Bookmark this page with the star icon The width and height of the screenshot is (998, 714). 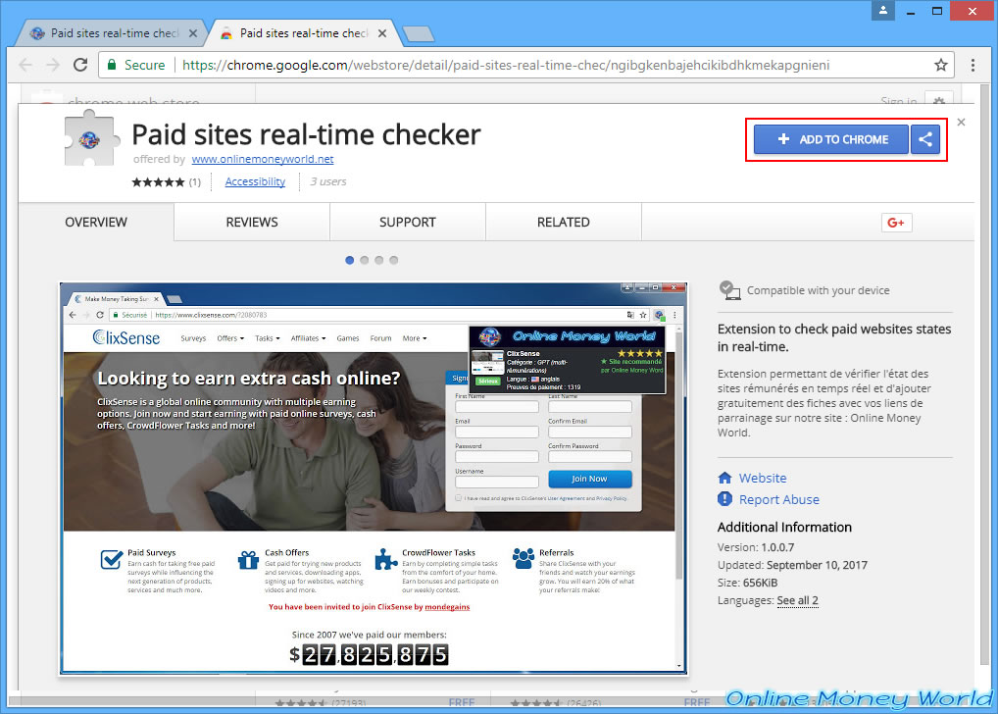[x=941, y=65]
